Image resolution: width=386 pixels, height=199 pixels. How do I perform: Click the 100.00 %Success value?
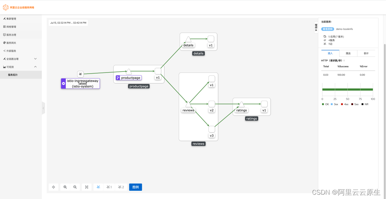341,75
